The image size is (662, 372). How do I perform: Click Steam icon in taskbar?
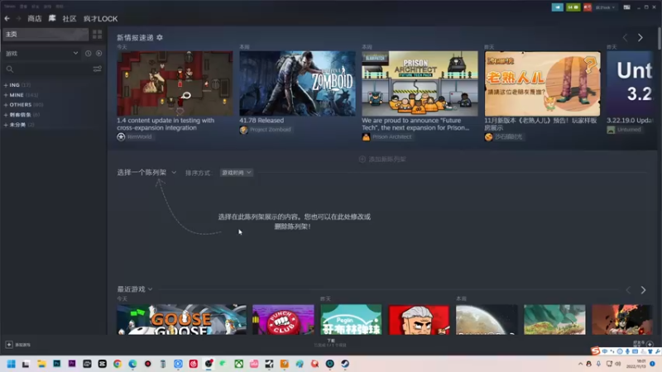tap(345, 364)
